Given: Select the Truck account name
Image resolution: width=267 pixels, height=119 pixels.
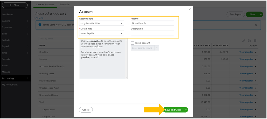Looking at the screenshot, I should coord(42,103).
